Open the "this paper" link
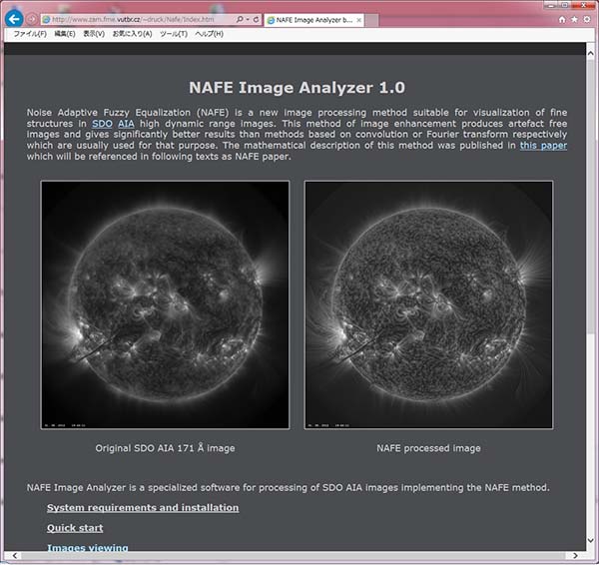Image resolution: width=599 pixels, height=565 pixels. [543, 145]
